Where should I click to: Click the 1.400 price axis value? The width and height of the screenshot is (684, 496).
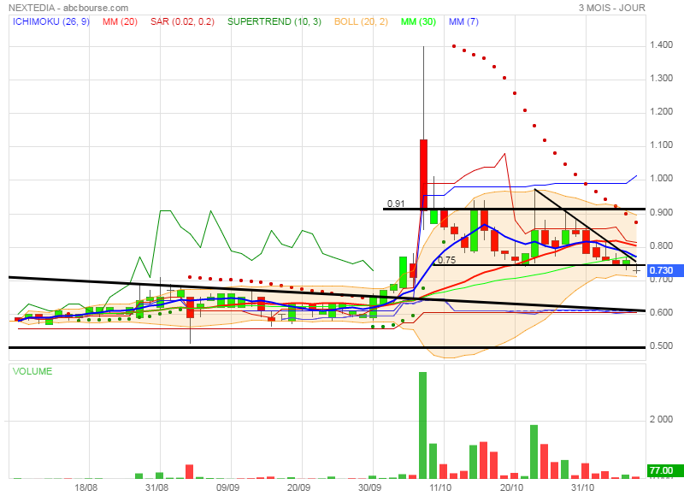(x=661, y=45)
